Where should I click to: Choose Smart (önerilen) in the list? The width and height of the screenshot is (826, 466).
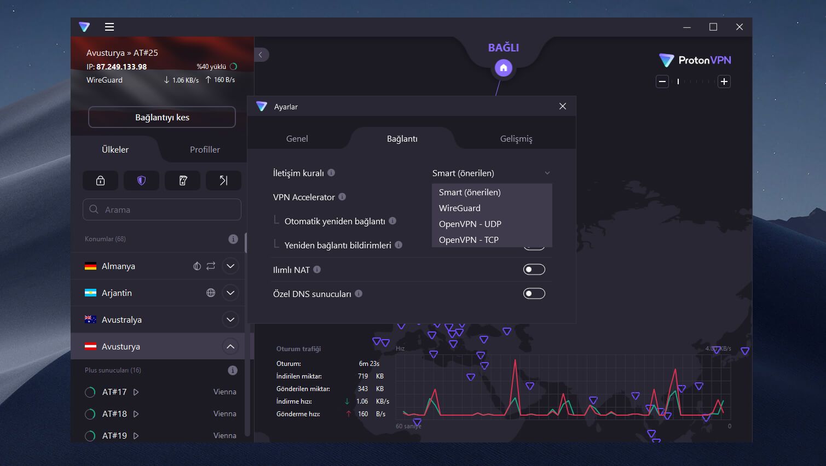(492, 193)
